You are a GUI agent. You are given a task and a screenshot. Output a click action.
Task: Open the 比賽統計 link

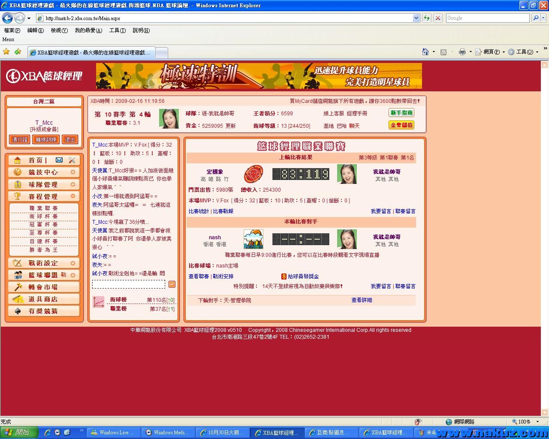pyautogui.click(x=199, y=211)
